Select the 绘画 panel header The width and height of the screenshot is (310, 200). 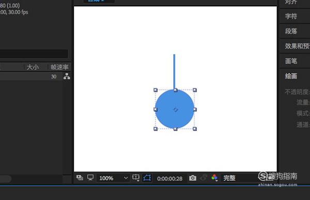click(x=291, y=76)
